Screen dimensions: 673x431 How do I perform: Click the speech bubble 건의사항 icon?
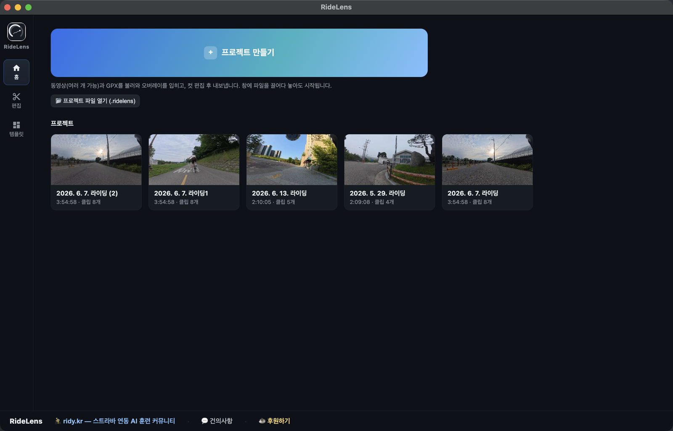[204, 421]
